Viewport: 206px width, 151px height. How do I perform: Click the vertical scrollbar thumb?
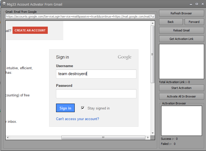pyautogui.click(x=153, y=54)
